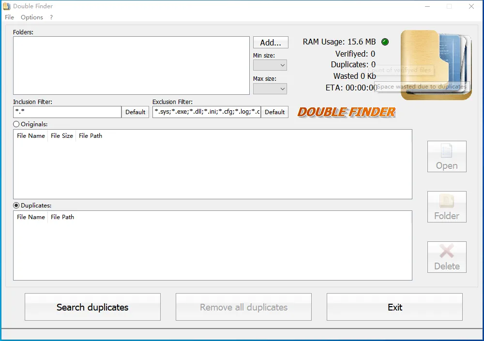Open the ? help menu
This screenshot has height=341, width=484.
[51, 17]
